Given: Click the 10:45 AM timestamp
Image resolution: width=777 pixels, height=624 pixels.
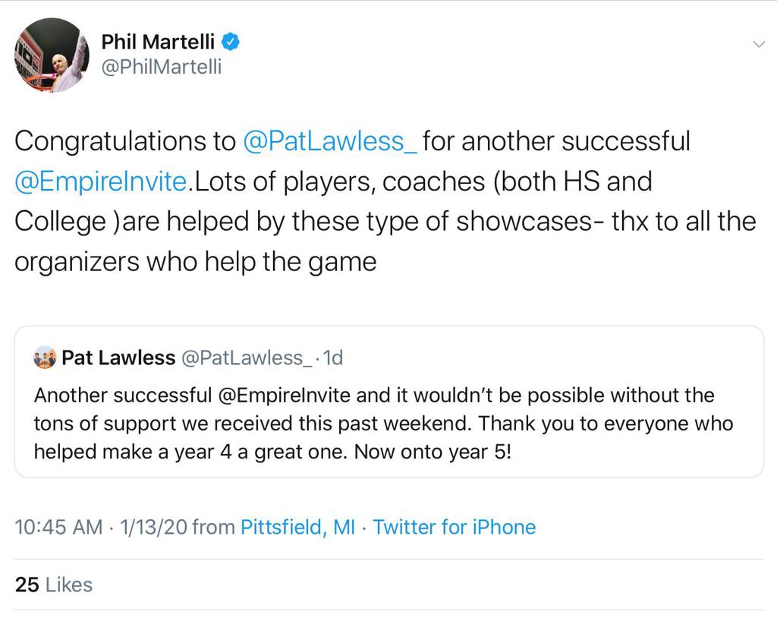Looking at the screenshot, I should 58,527.
